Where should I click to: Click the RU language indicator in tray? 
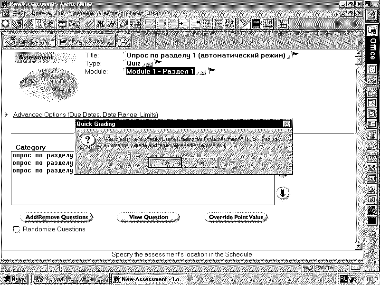(343, 278)
